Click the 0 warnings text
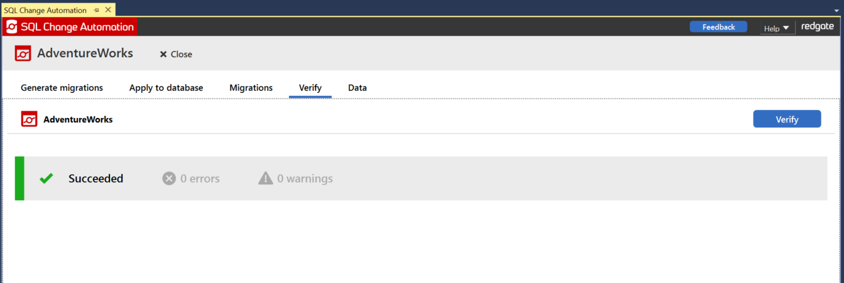The height and width of the screenshot is (283, 844). [305, 179]
